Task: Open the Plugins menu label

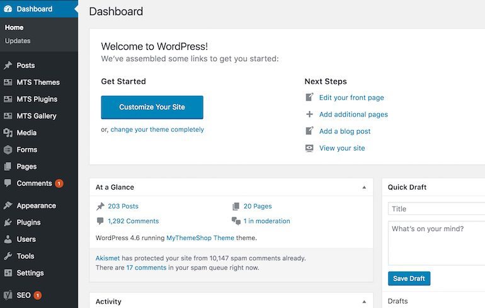Action: click(x=28, y=222)
